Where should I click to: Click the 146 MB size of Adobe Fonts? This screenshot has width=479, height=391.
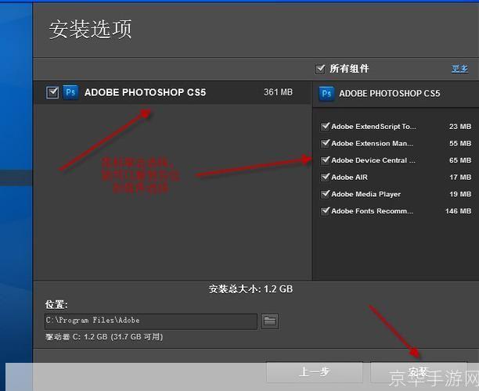(458, 211)
